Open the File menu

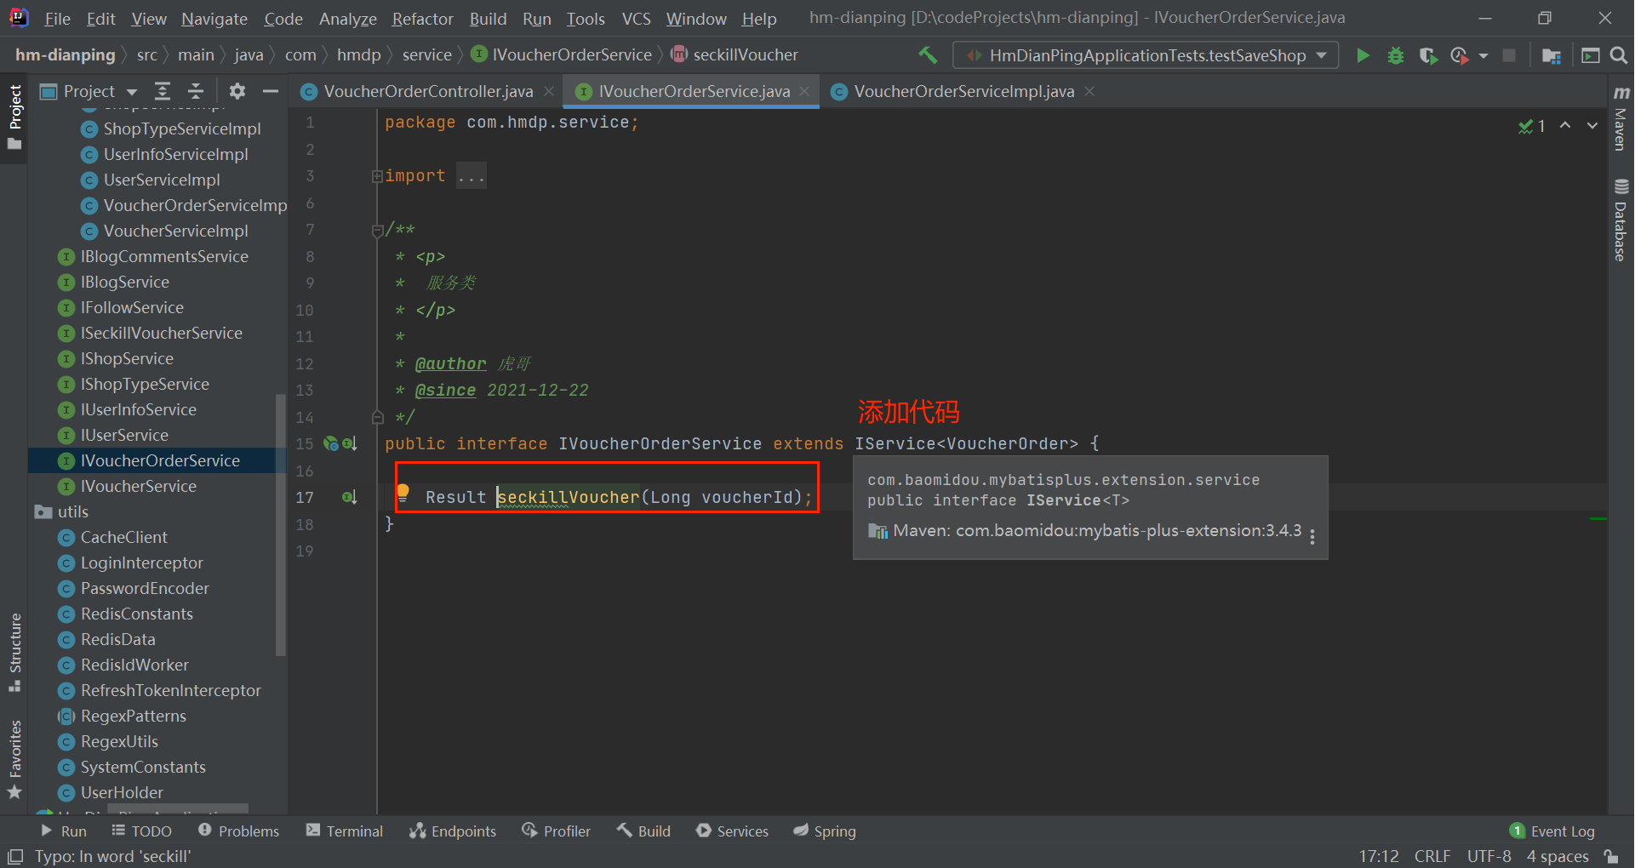tap(57, 19)
